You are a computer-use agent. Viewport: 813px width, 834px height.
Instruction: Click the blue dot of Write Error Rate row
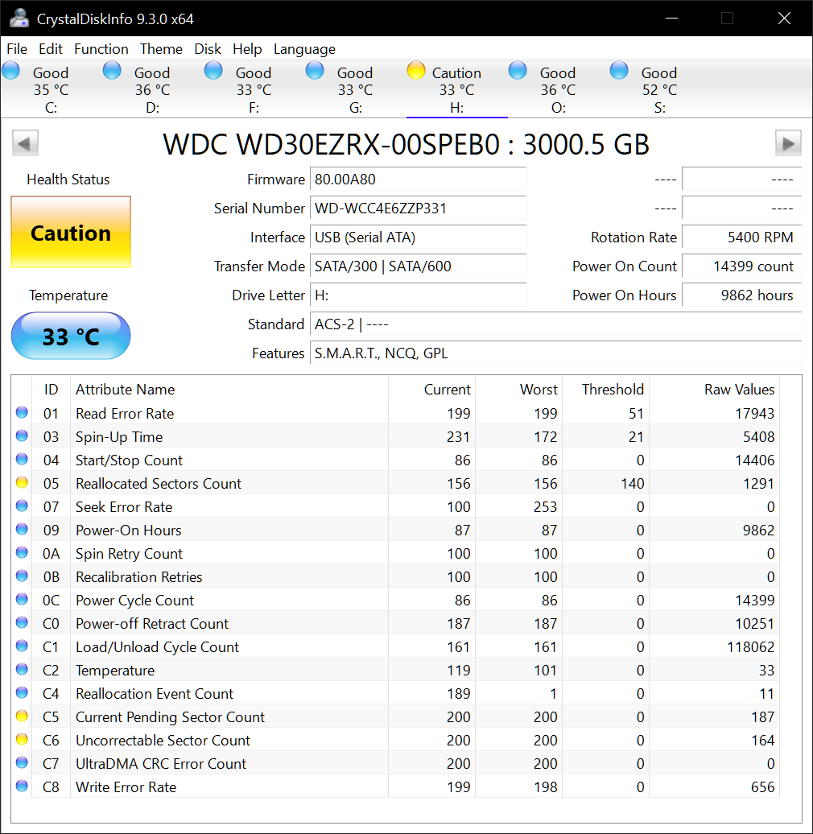coord(22,786)
